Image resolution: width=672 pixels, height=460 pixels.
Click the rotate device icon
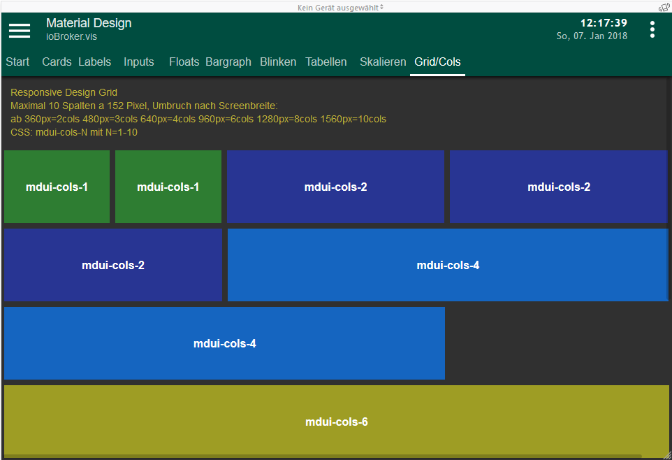(x=664, y=8)
